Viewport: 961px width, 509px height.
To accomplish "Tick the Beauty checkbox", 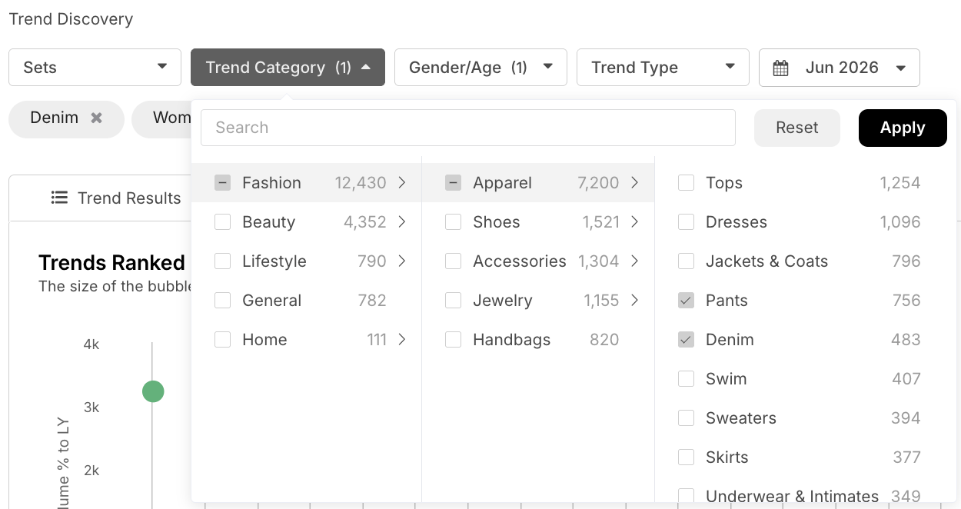I will [x=222, y=222].
